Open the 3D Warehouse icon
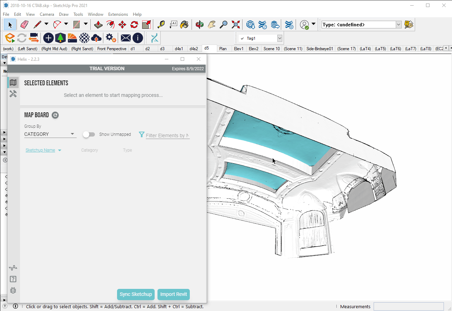452x311 pixels. pyautogui.click(x=250, y=25)
